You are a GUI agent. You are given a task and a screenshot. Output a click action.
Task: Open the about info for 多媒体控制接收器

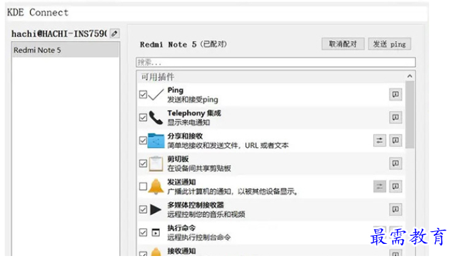click(x=395, y=210)
